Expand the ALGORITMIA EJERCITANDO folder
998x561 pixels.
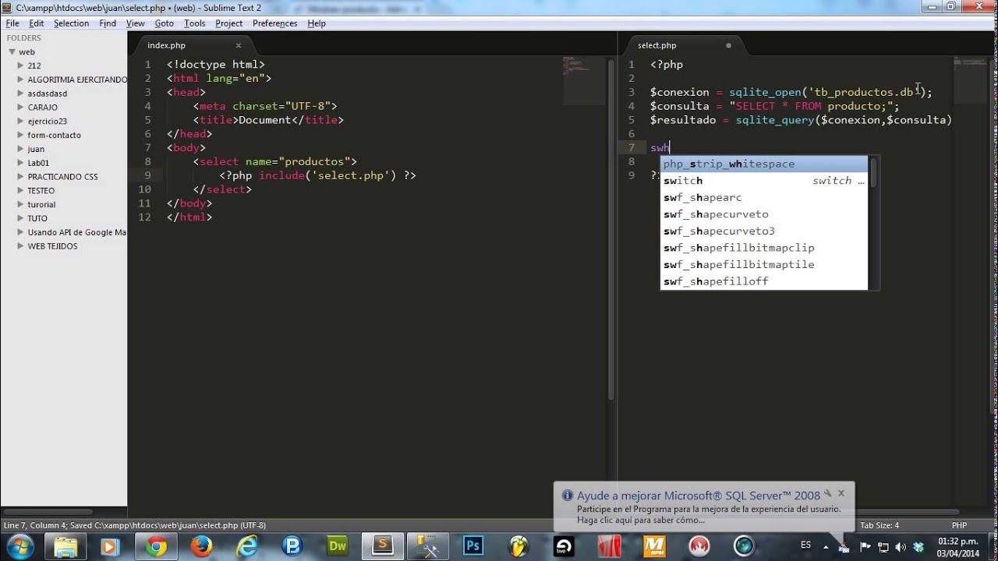(x=20, y=79)
